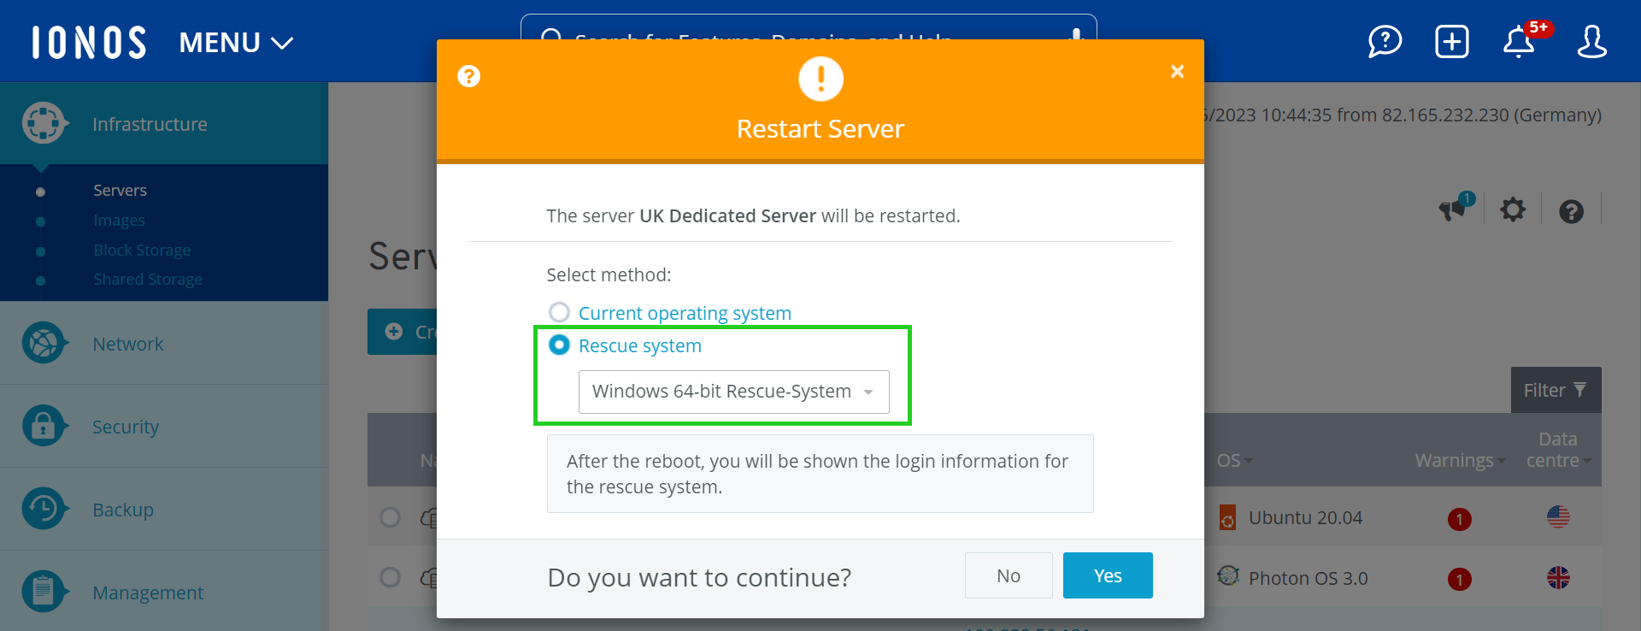Expand the MENU dropdown

coord(236,42)
